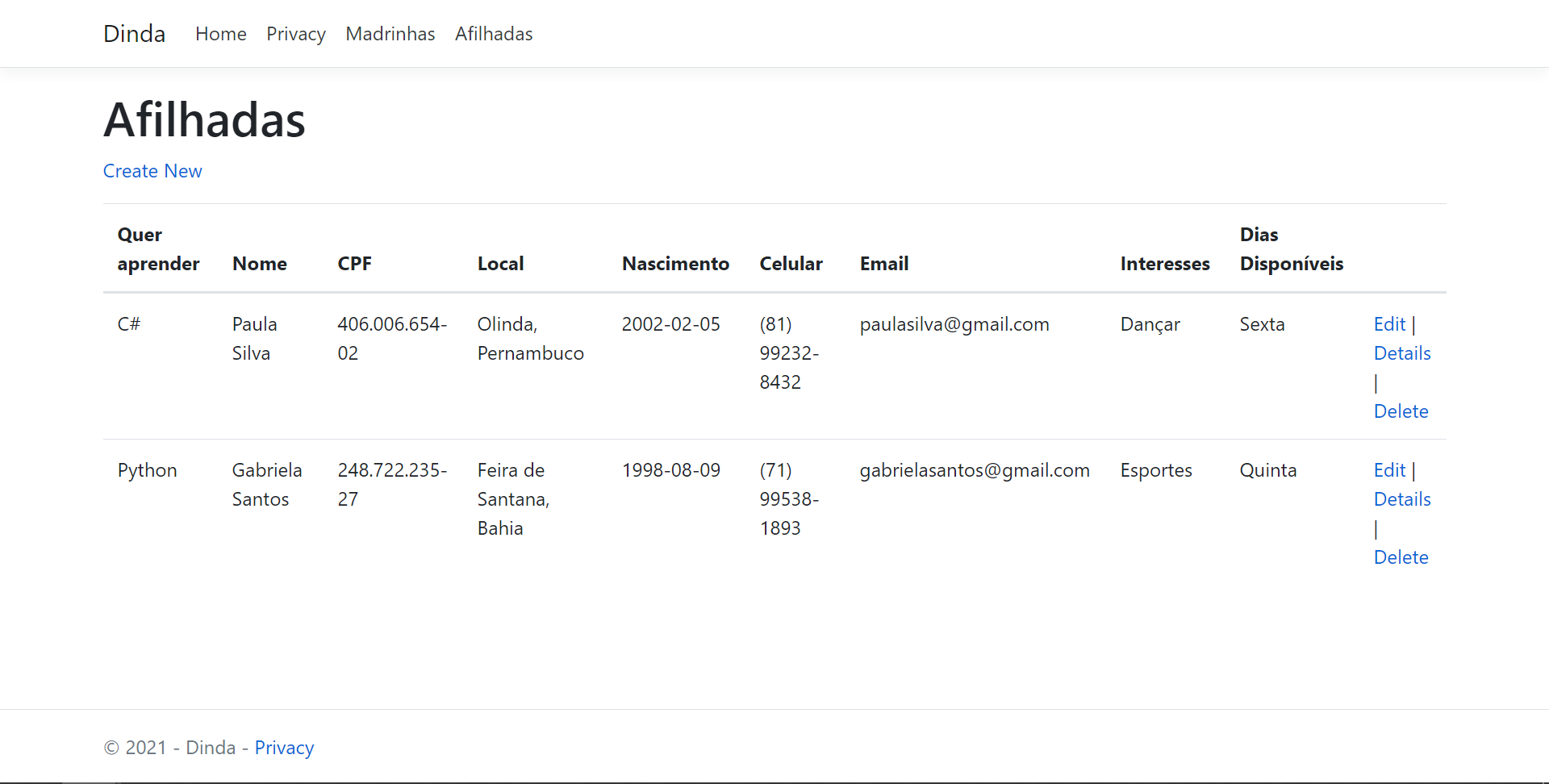Select the Sexta day cell
The image size is (1549, 784).
coord(1263,324)
